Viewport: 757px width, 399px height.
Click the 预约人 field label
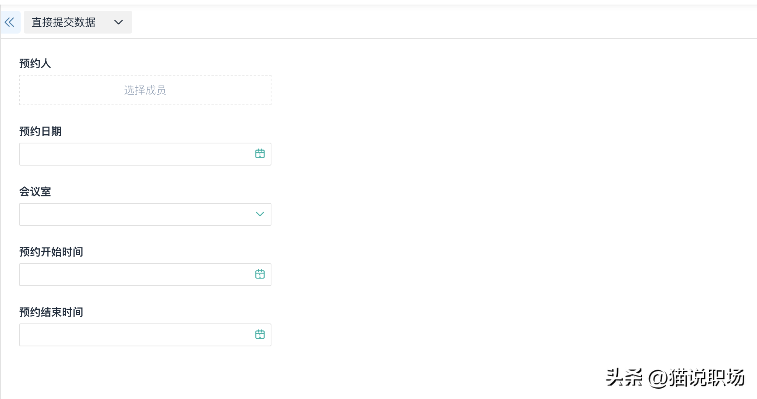(x=35, y=63)
